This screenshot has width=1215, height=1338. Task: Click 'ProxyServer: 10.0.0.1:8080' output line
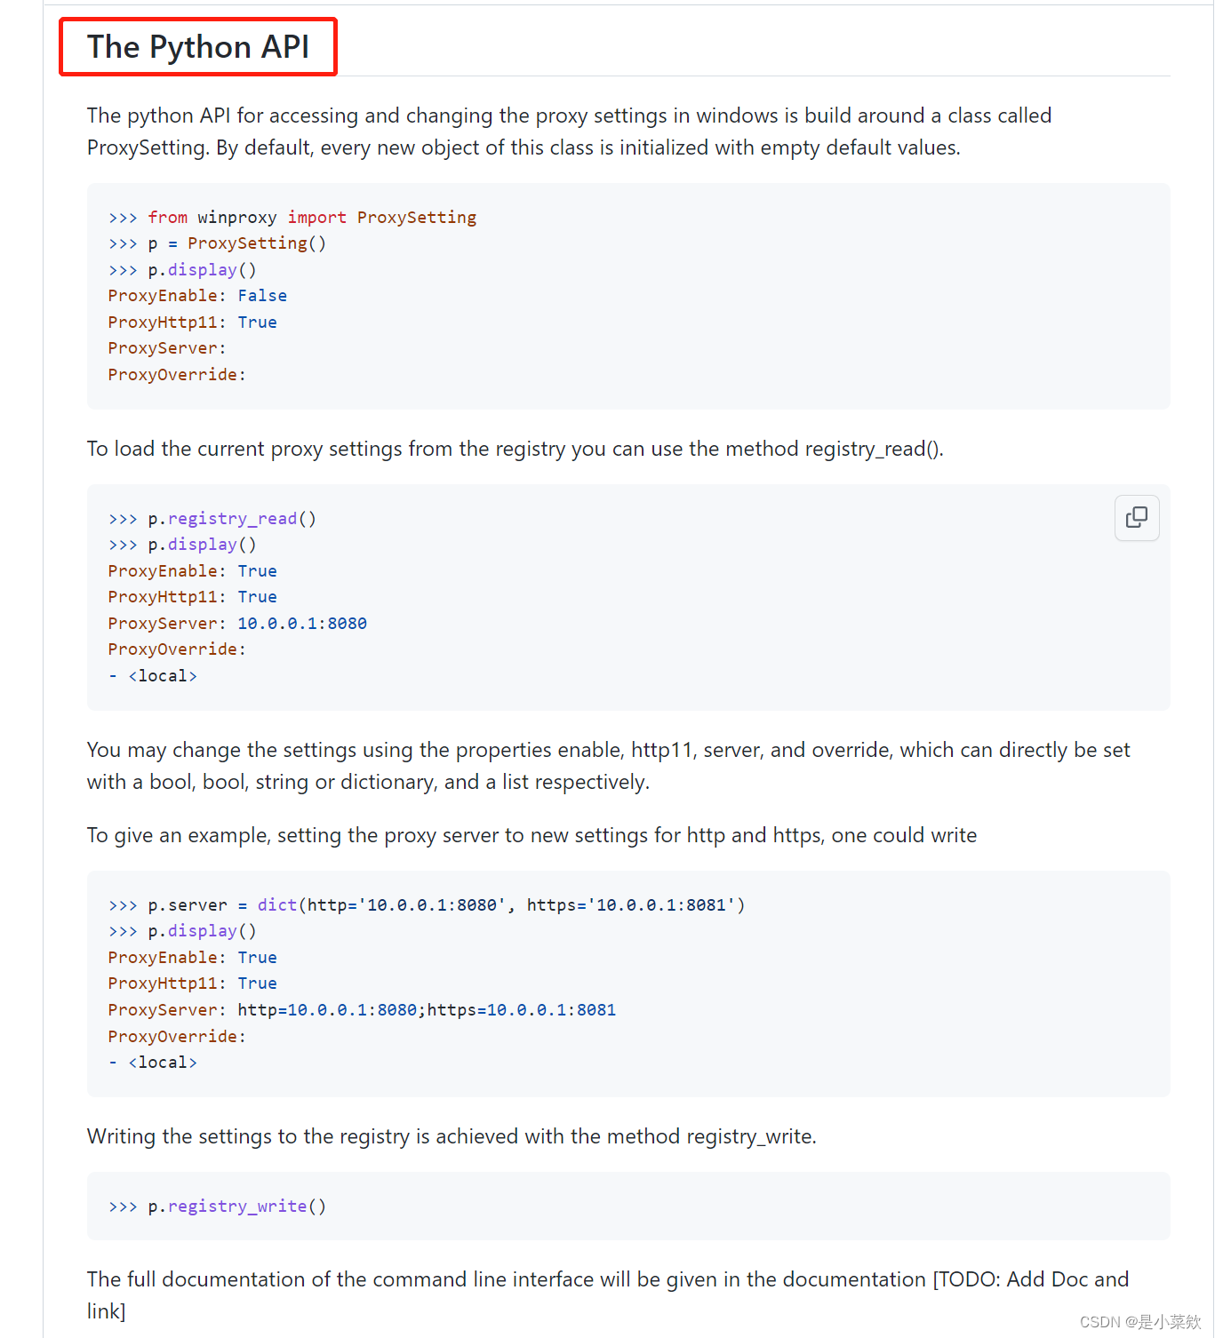237,624
